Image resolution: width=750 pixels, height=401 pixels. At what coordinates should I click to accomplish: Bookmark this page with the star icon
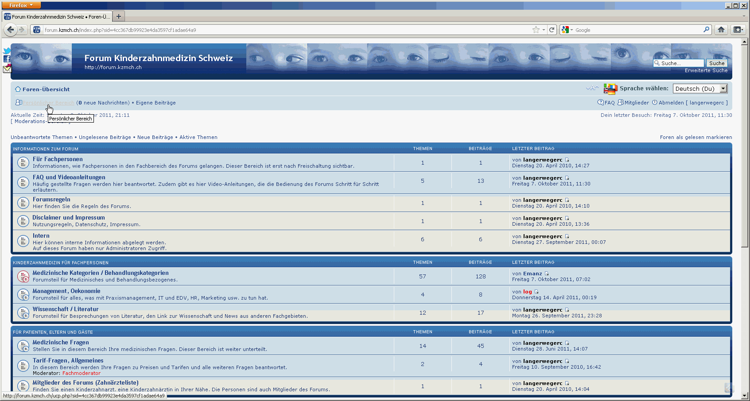coord(536,30)
